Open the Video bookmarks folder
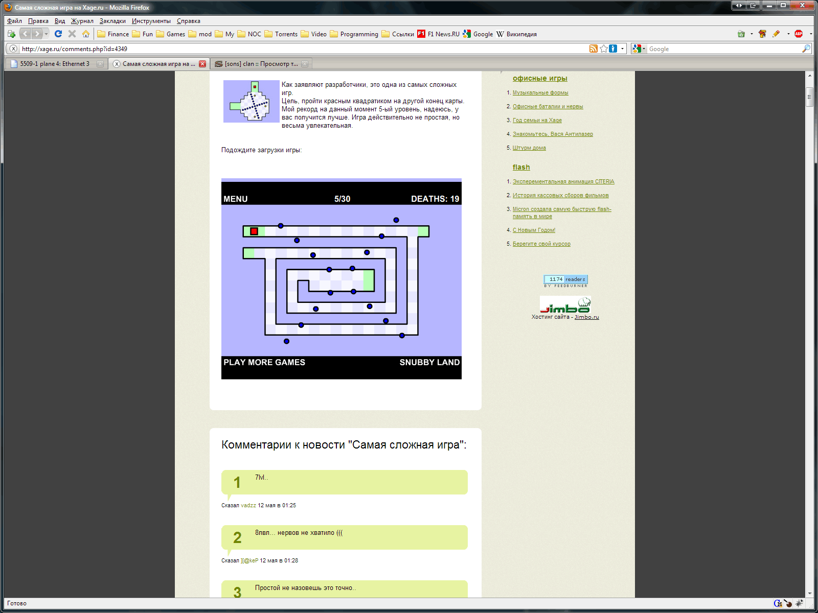Viewport: 818px width, 613px height. point(314,34)
